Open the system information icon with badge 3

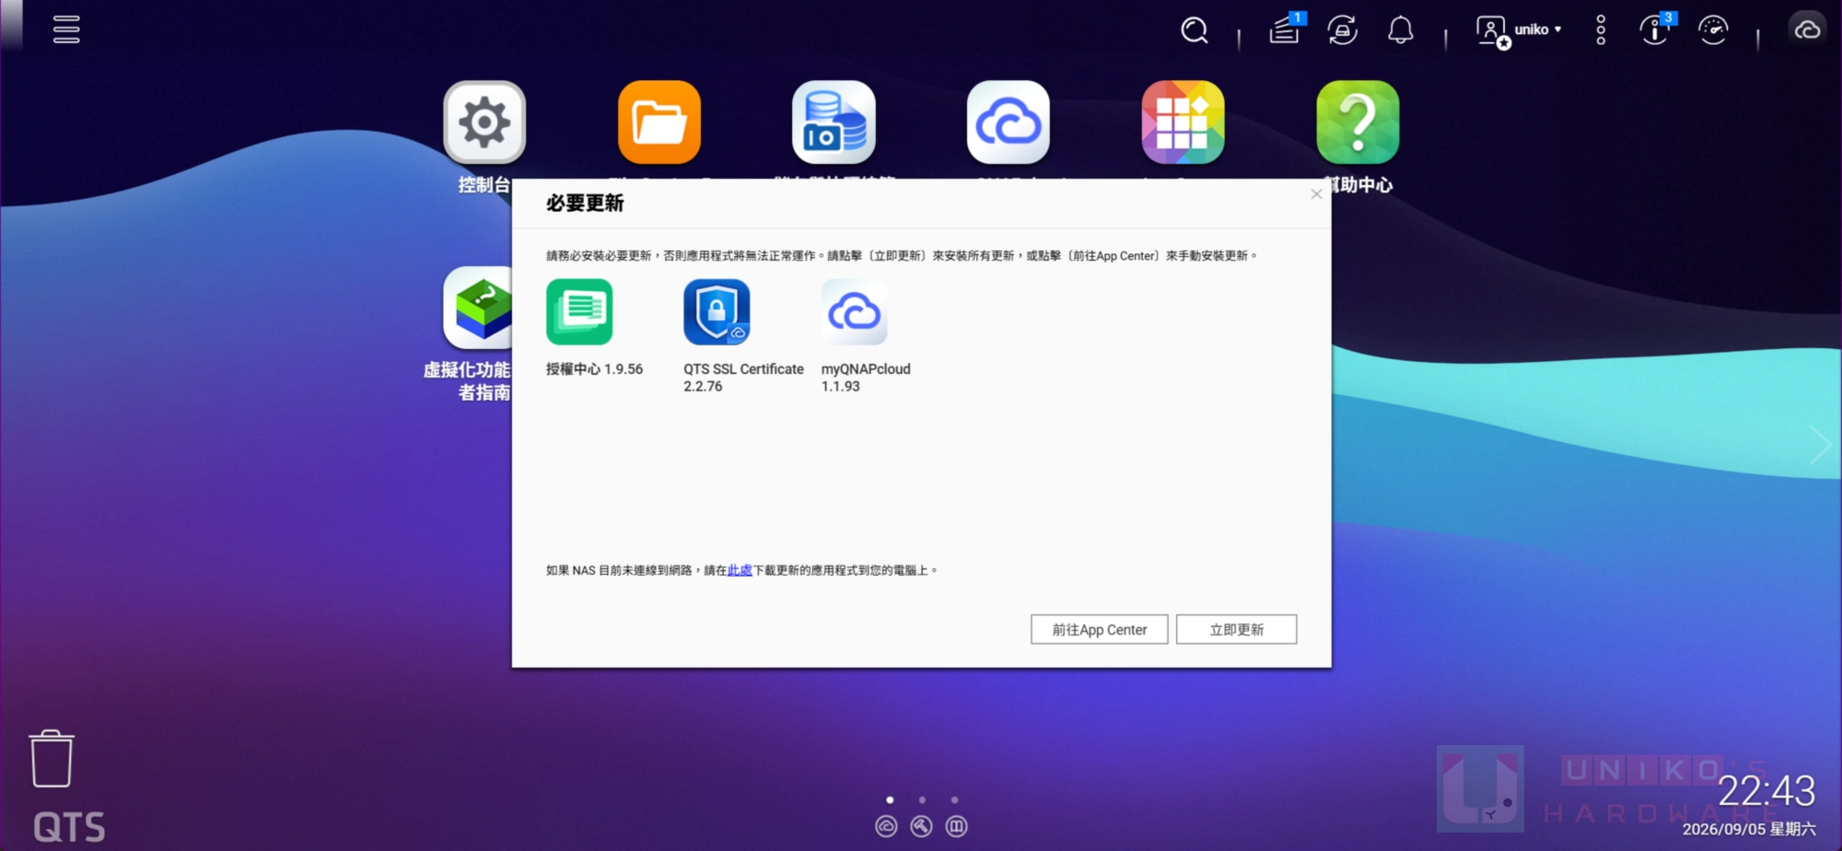pos(1657,29)
